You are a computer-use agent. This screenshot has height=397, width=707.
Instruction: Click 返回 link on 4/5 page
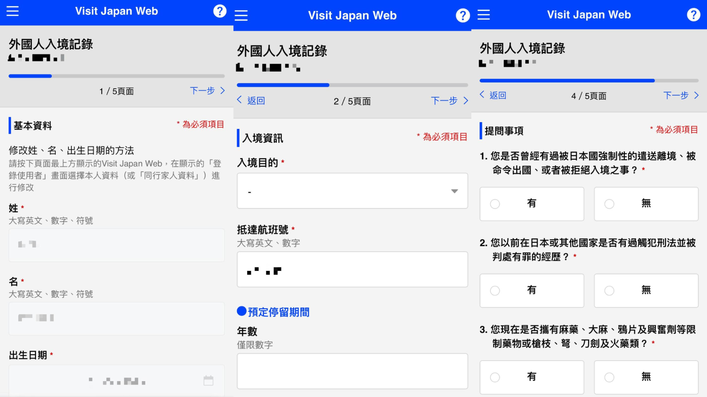(x=498, y=96)
